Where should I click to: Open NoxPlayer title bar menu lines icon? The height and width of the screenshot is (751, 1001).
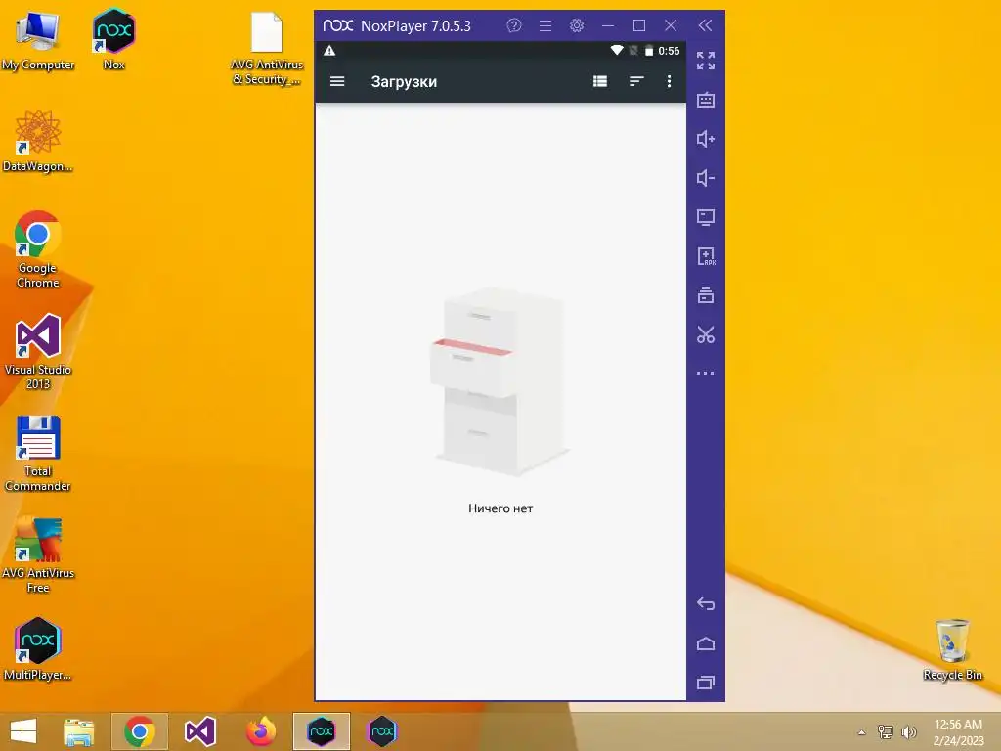tap(545, 25)
